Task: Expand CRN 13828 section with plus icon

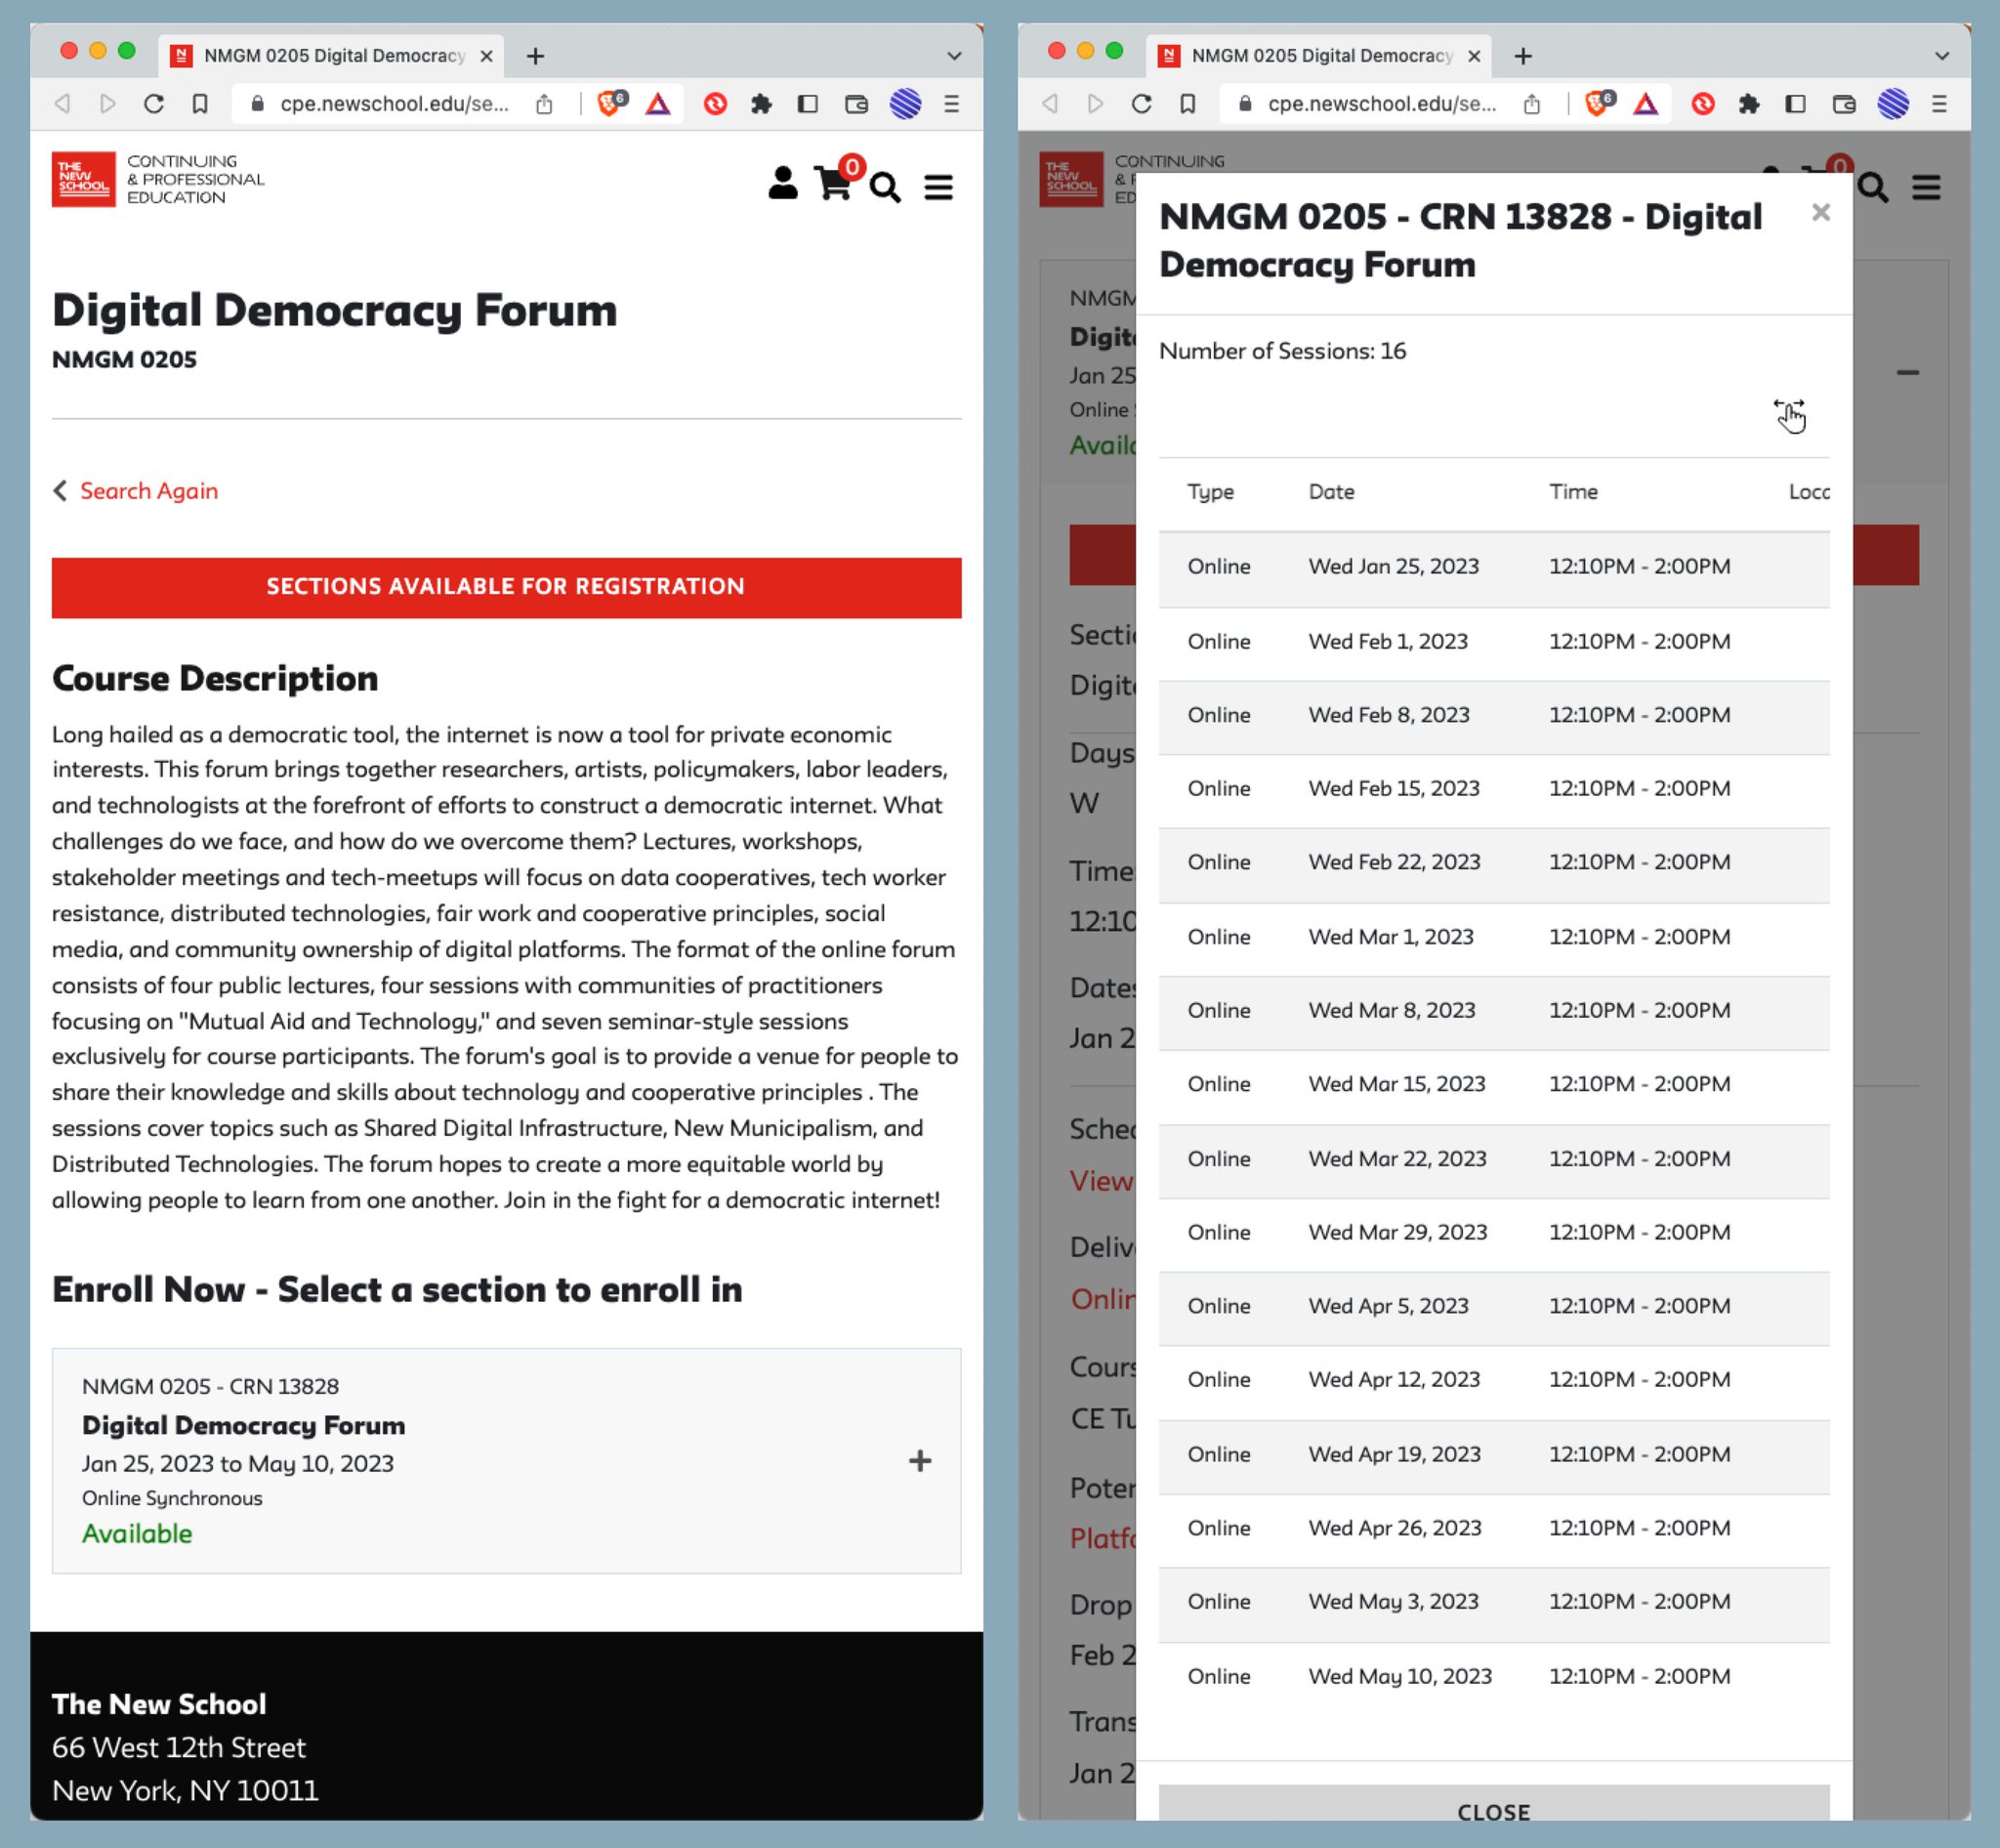Action: 919,1461
